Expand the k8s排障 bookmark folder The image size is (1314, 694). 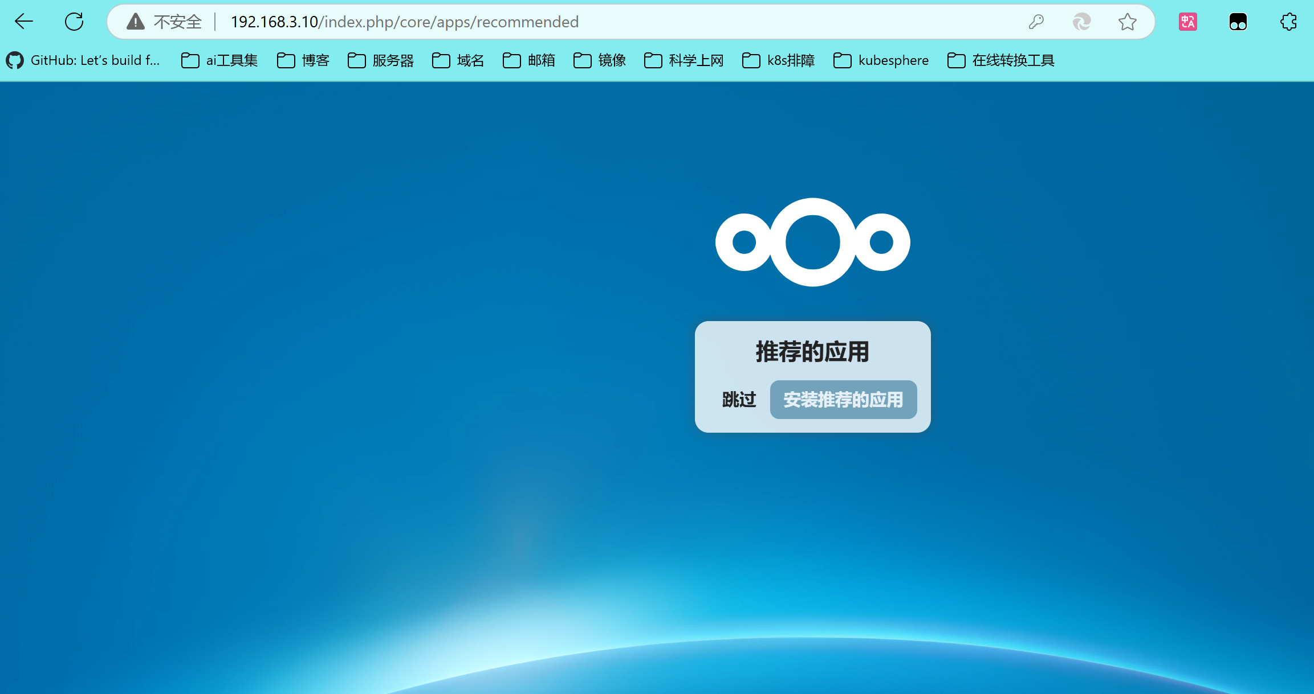point(779,60)
